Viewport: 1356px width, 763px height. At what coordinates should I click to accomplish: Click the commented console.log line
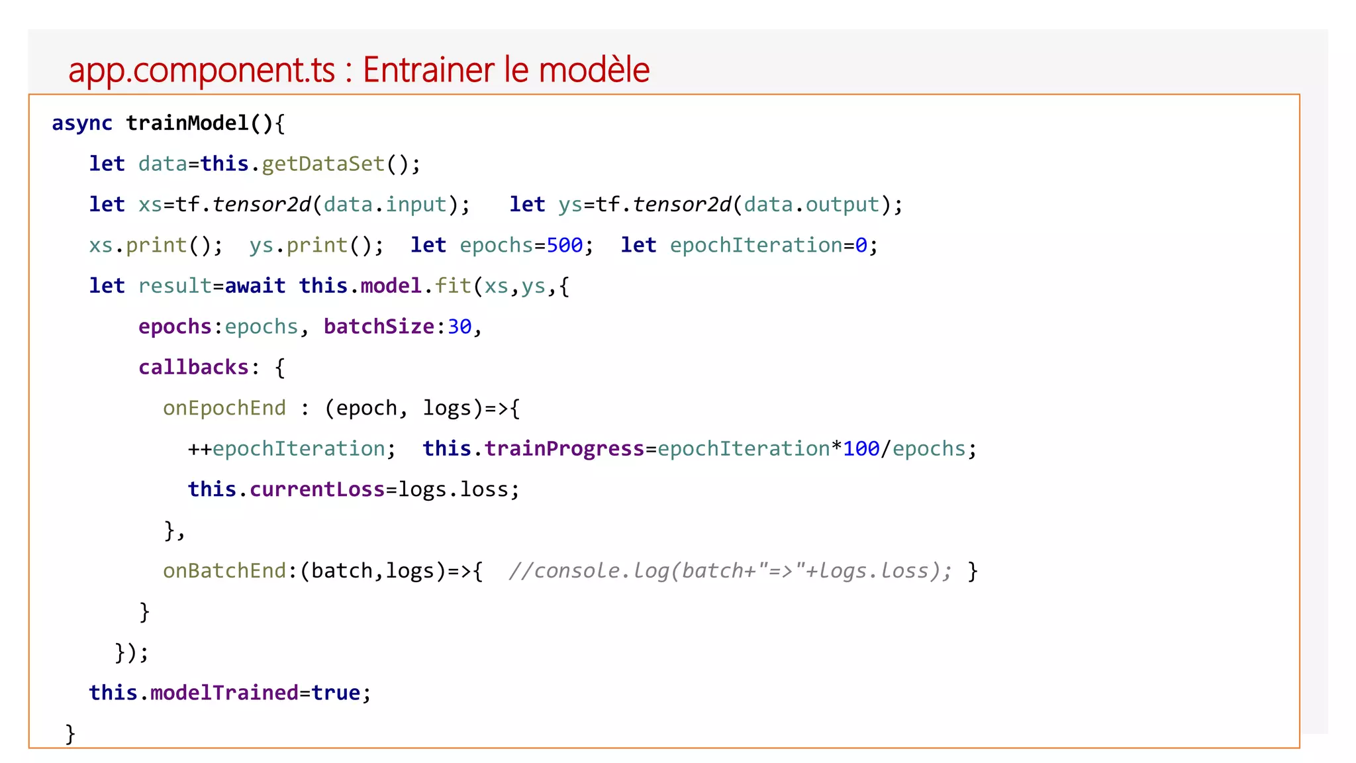(x=730, y=571)
